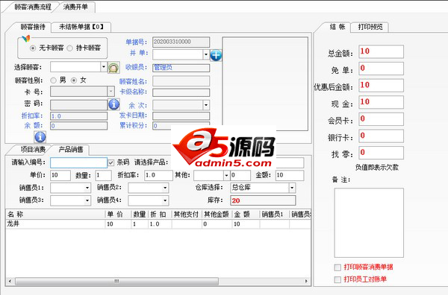Click the 收银员 field
This screenshot has width=448, height=295.
point(181,68)
